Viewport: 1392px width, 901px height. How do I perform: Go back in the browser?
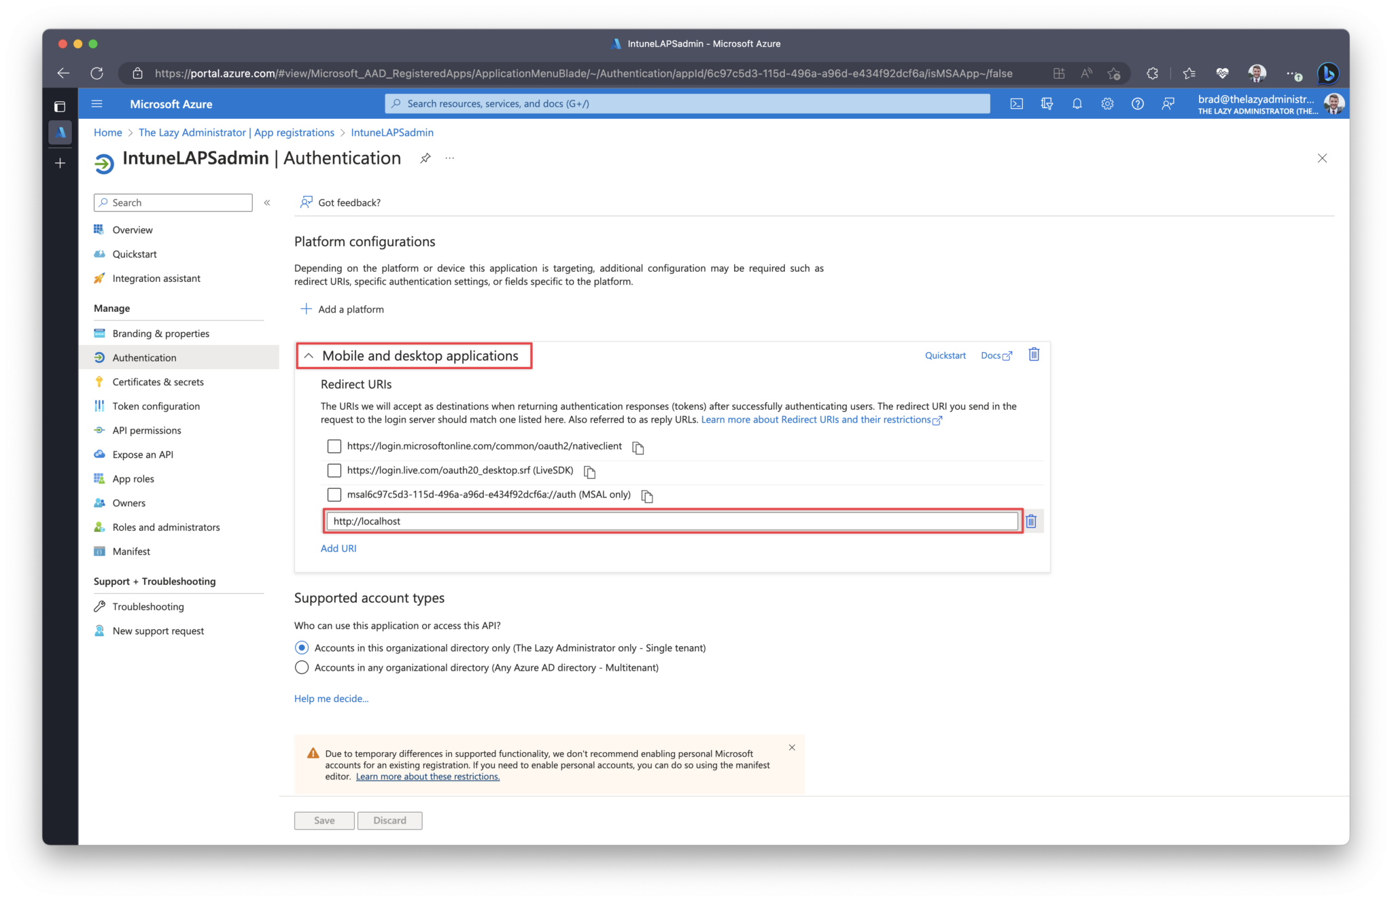pos(63,73)
